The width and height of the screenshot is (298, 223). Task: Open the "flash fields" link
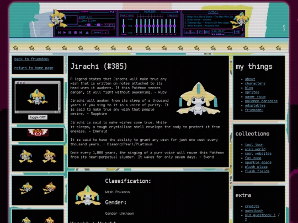[x=257, y=171]
